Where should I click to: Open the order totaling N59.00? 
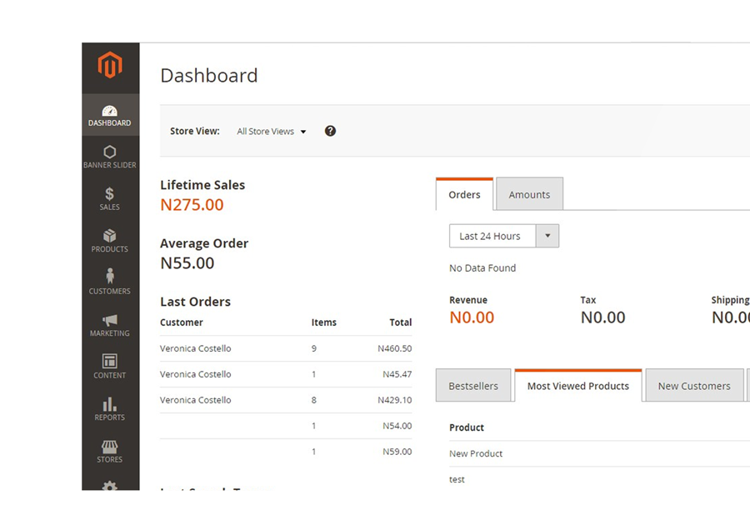coord(286,452)
